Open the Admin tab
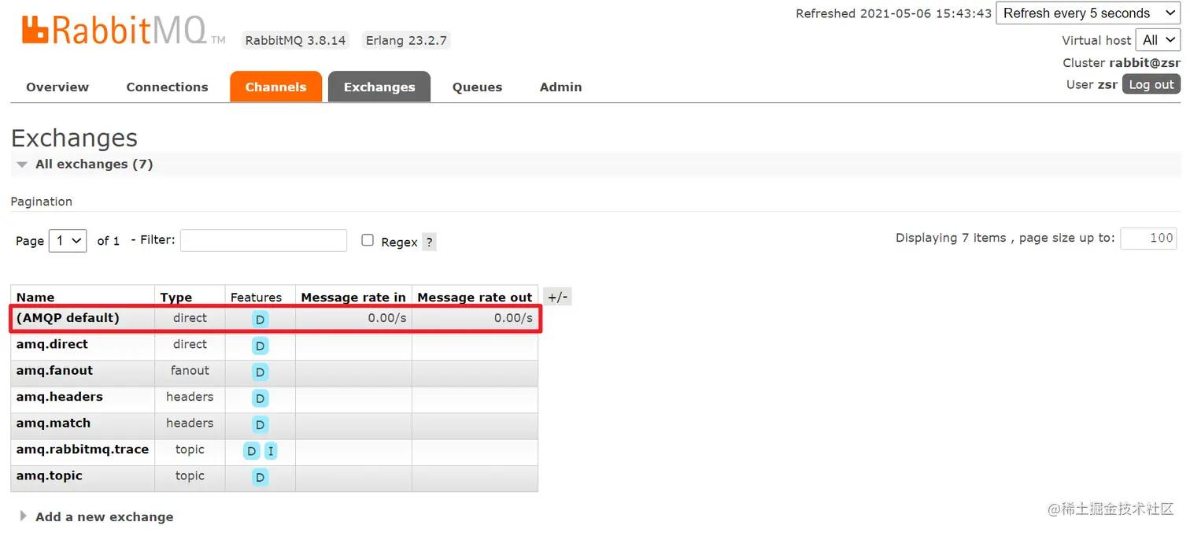This screenshot has height=533, width=1190. tap(561, 87)
